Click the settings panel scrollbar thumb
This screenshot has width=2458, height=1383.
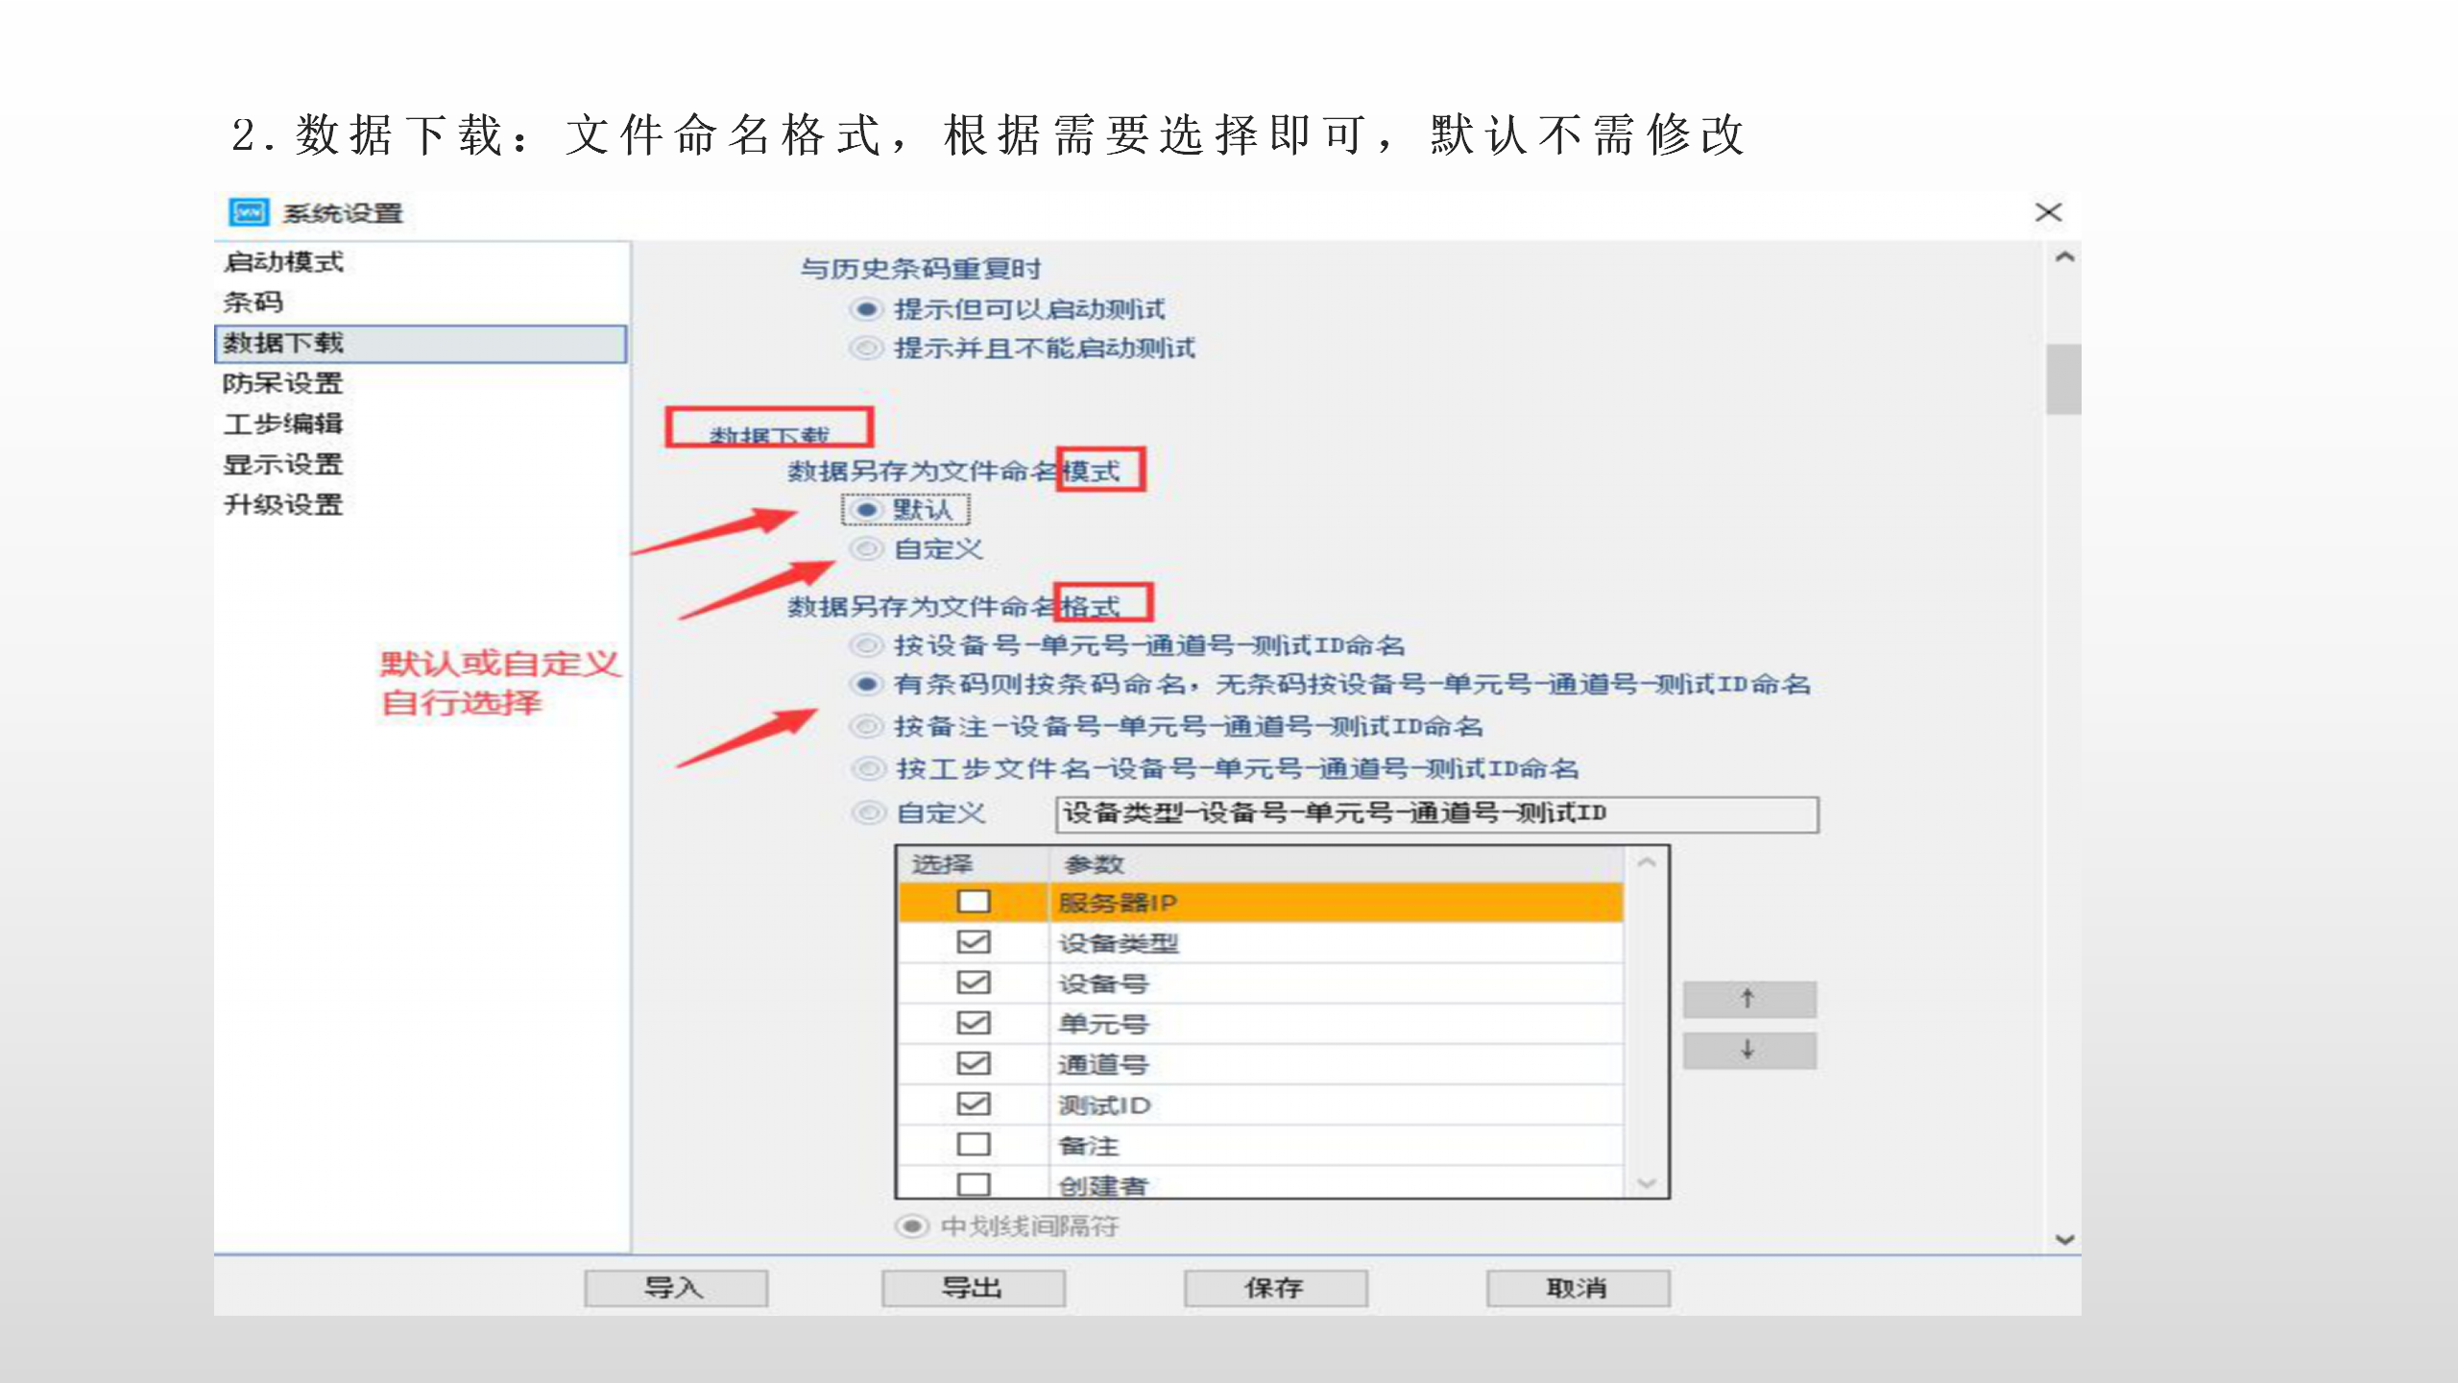coord(2064,379)
